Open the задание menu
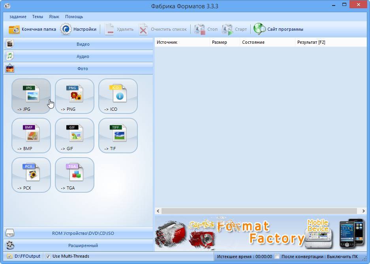Screen dimensions: 370x264 coord(18,17)
